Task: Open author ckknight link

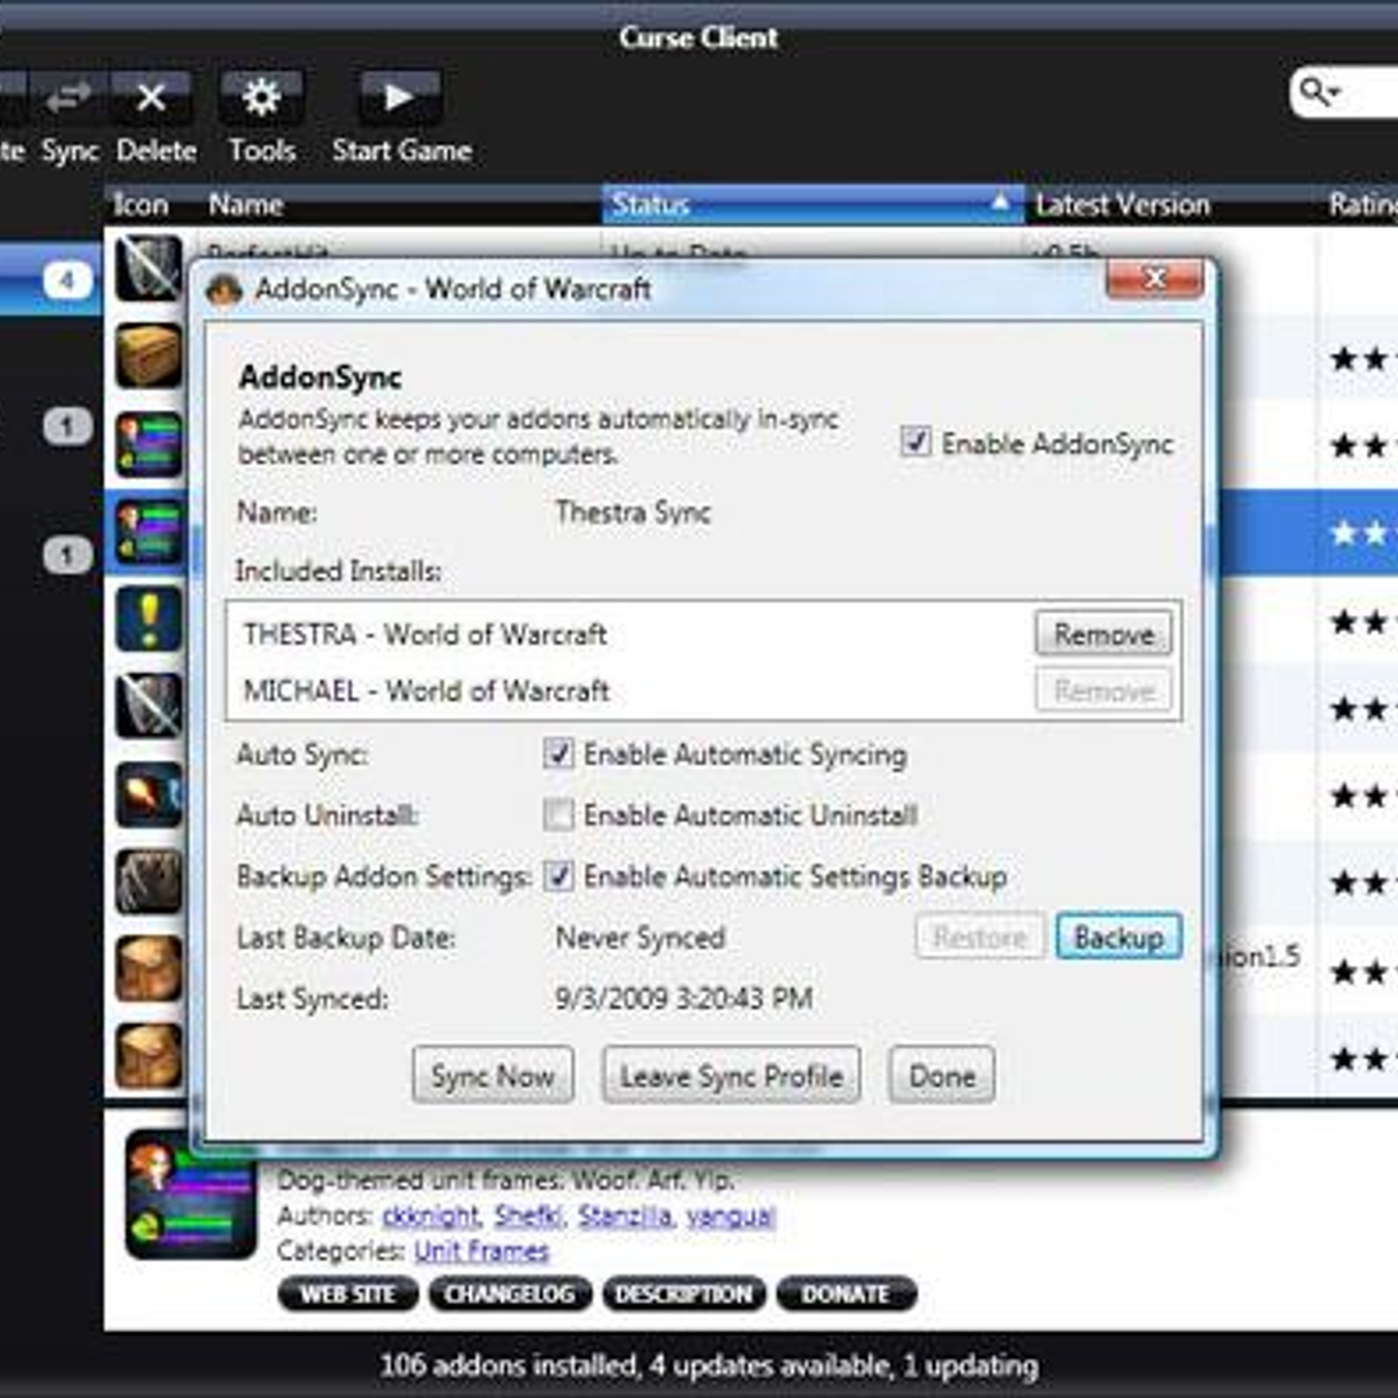Action: [x=431, y=1215]
